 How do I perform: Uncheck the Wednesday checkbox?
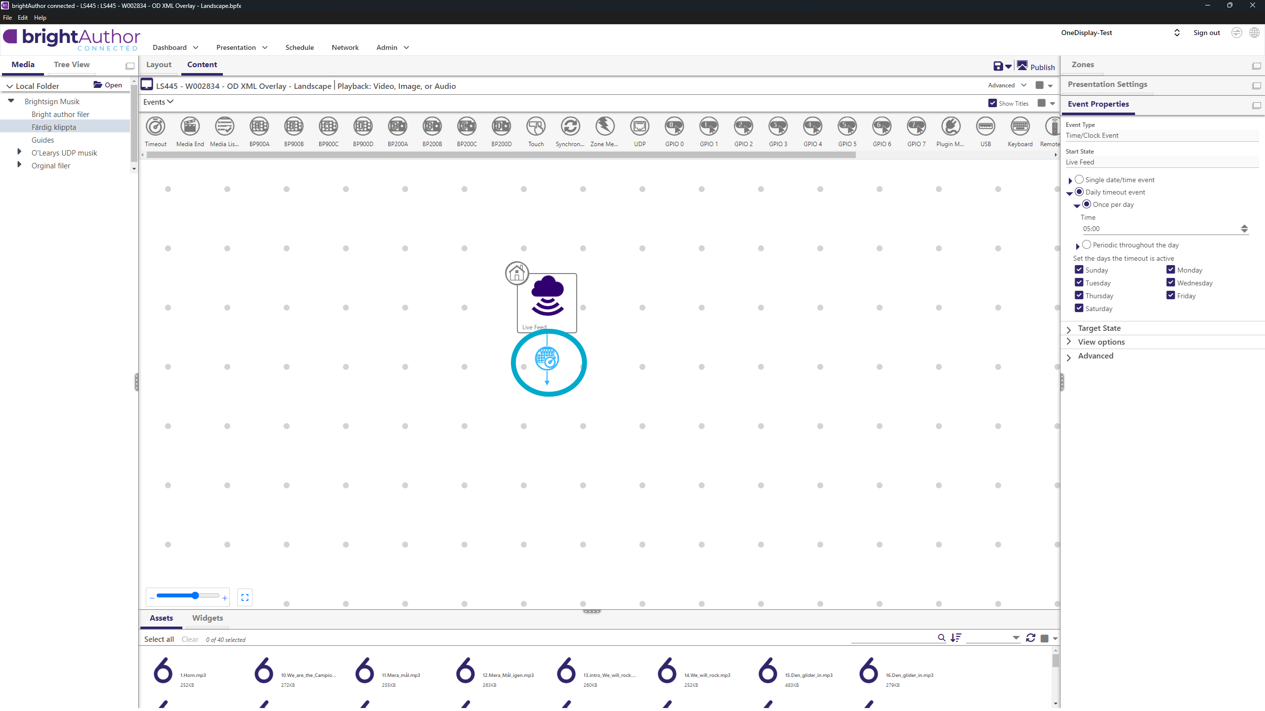point(1171,283)
